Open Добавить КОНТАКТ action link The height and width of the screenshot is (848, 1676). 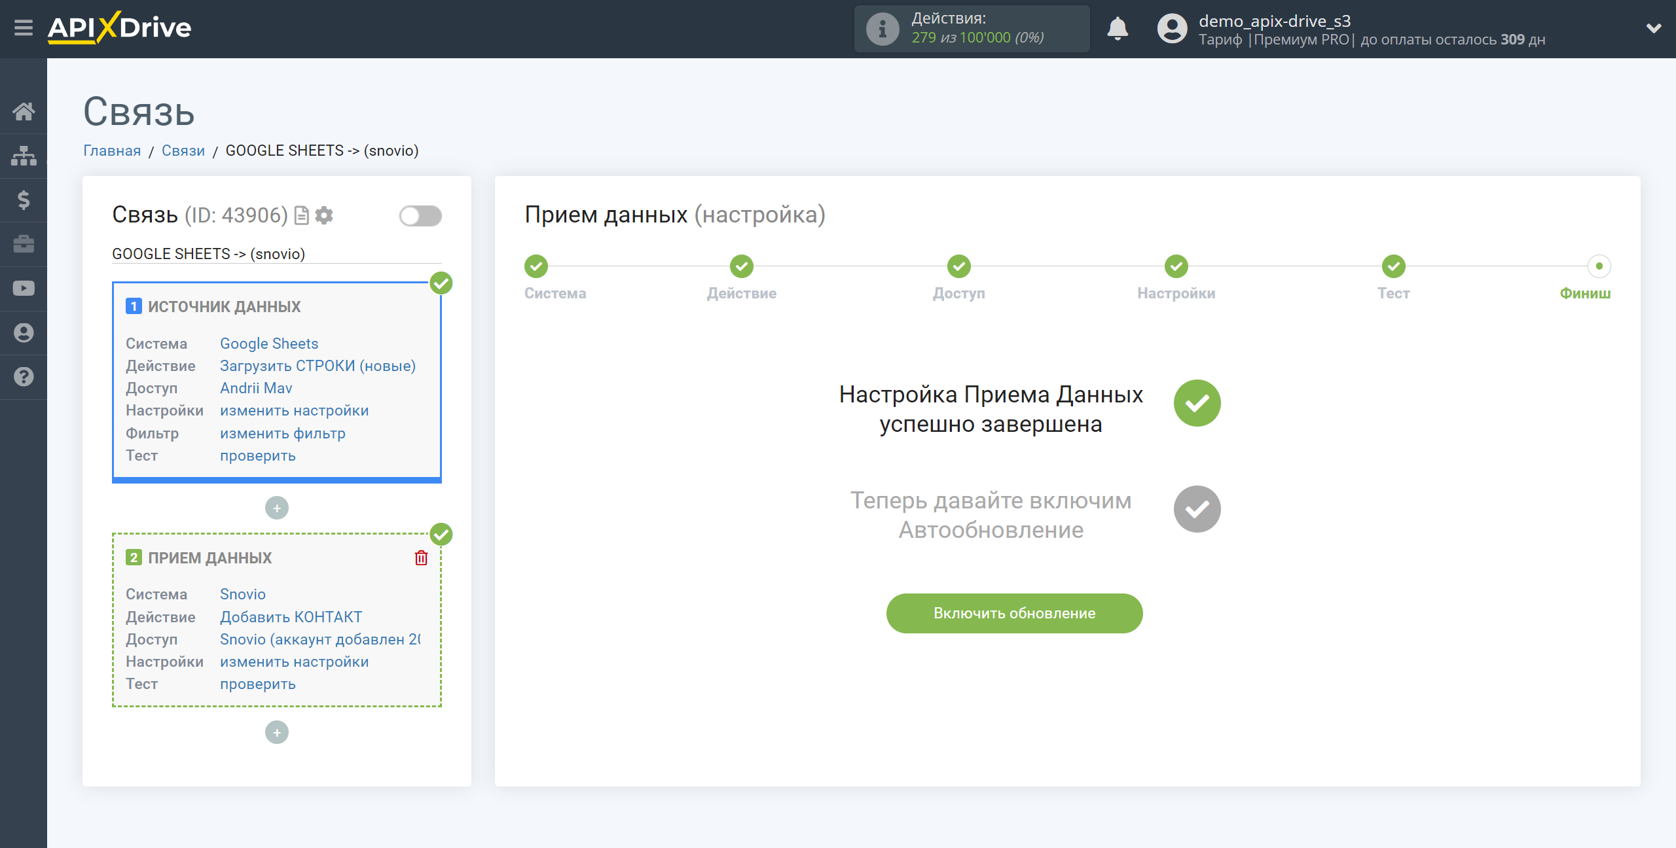tap(291, 617)
